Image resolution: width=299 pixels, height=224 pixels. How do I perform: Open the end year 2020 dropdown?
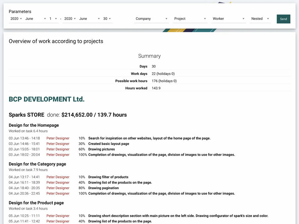click(70, 19)
